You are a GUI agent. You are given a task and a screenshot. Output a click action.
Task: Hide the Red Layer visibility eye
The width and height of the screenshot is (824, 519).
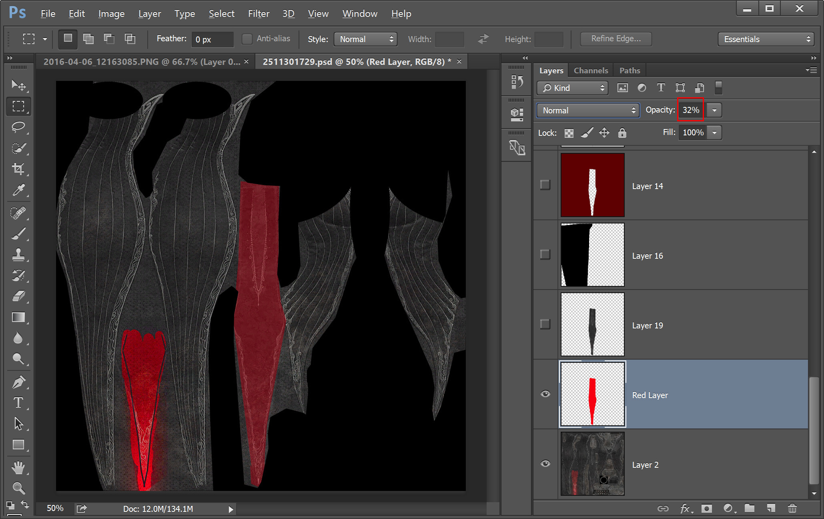click(x=545, y=394)
